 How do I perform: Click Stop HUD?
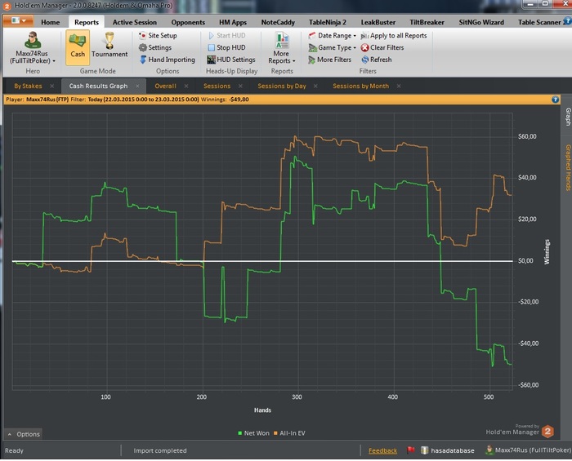click(226, 47)
